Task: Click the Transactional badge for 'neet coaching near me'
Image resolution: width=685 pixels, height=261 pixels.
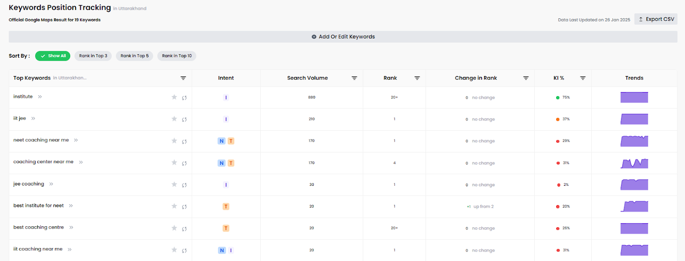Action: pos(231,141)
